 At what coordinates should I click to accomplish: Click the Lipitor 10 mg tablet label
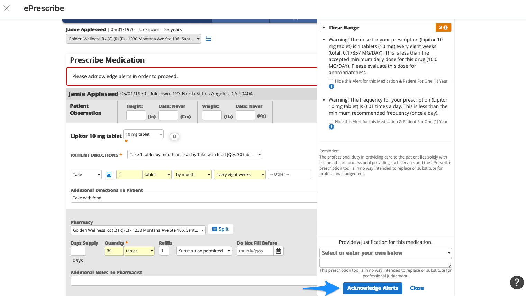point(96,136)
